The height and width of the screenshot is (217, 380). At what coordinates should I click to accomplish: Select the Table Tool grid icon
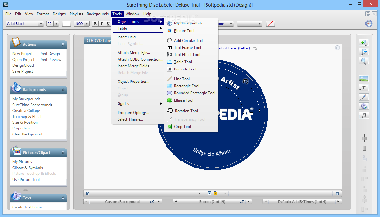[x=170, y=62]
